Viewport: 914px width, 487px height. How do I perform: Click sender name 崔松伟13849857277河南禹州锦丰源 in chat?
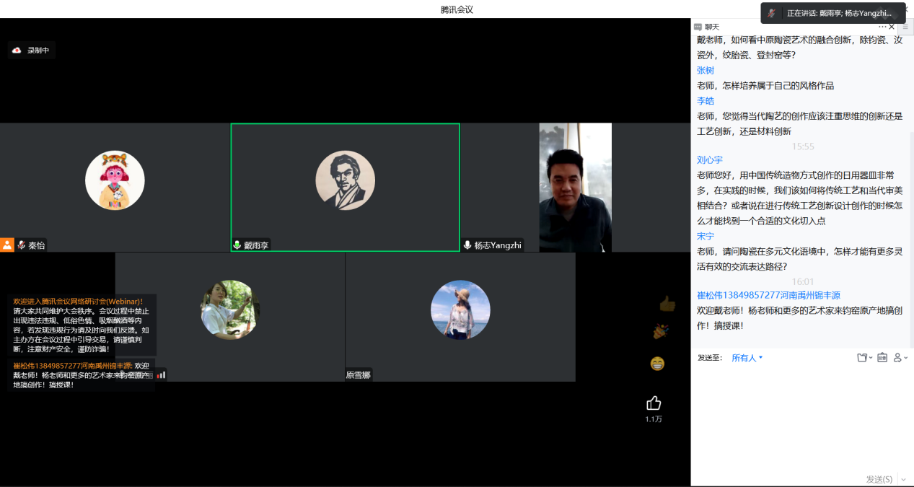pyautogui.click(x=768, y=295)
